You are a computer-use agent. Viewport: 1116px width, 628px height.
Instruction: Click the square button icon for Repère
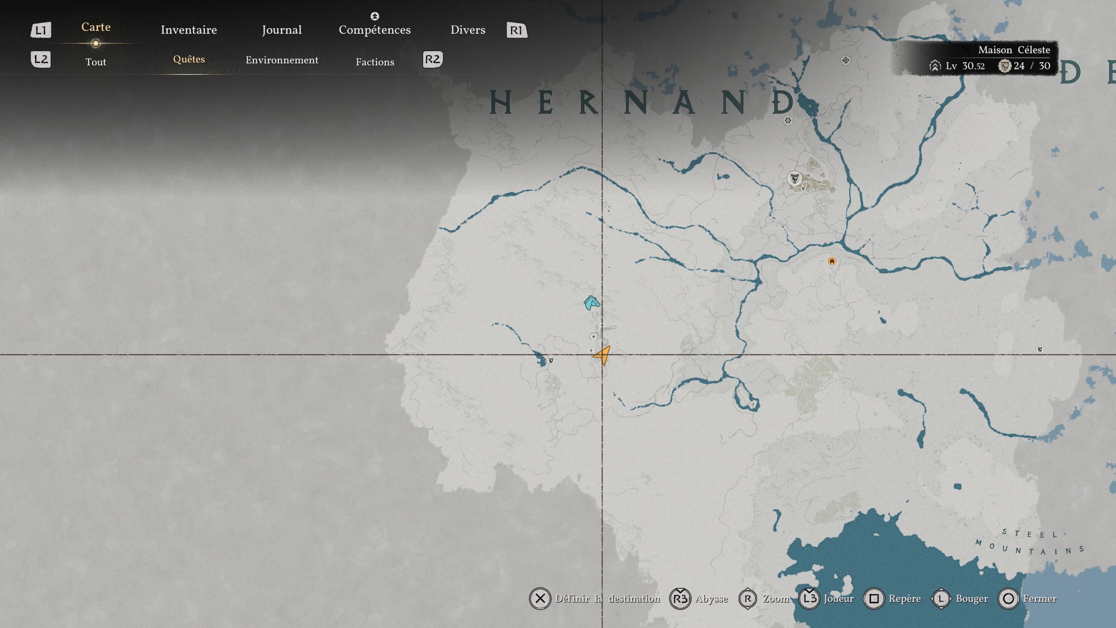874,599
